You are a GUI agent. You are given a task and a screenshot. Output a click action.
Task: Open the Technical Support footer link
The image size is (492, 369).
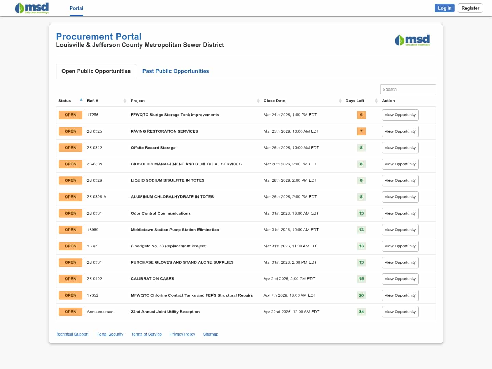tap(72, 334)
